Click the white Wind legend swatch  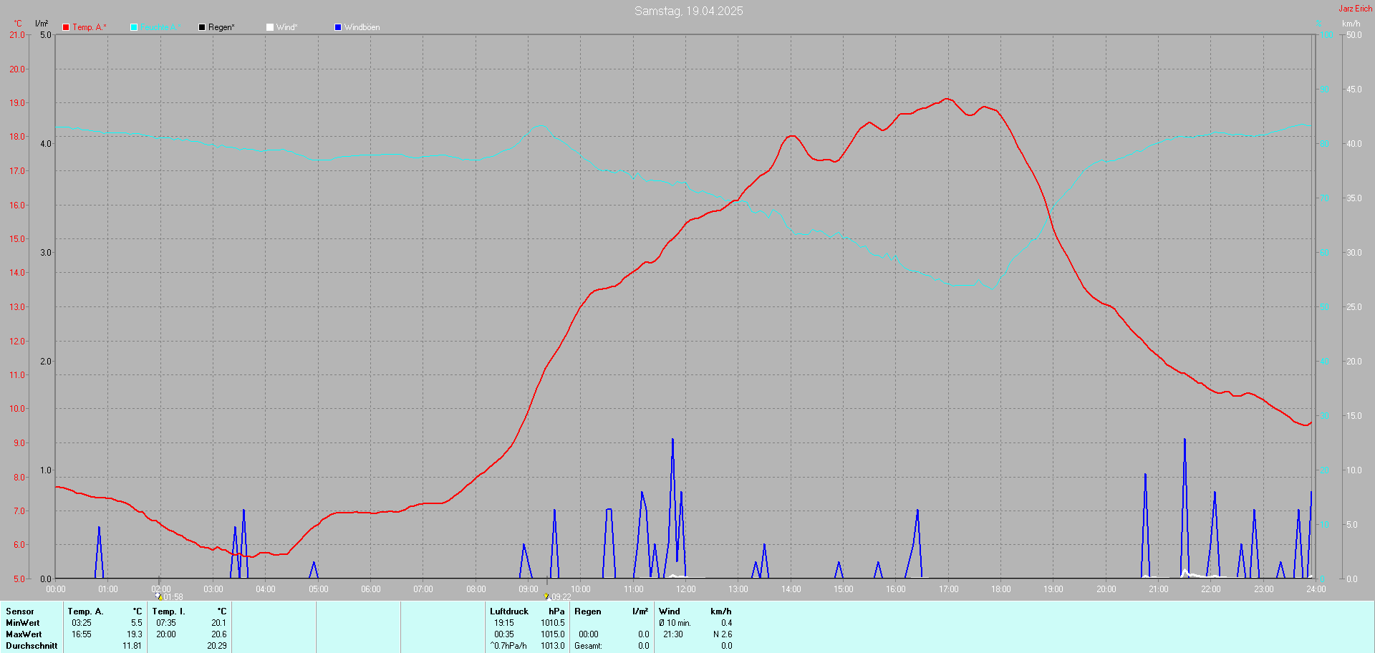point(270,27)
